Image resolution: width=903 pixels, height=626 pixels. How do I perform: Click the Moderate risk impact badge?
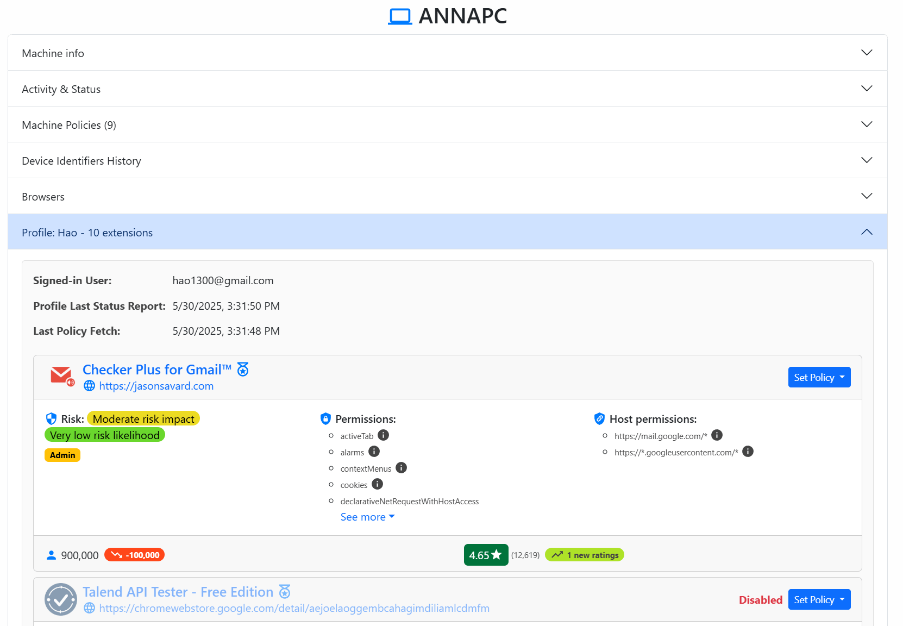[143, 418]
